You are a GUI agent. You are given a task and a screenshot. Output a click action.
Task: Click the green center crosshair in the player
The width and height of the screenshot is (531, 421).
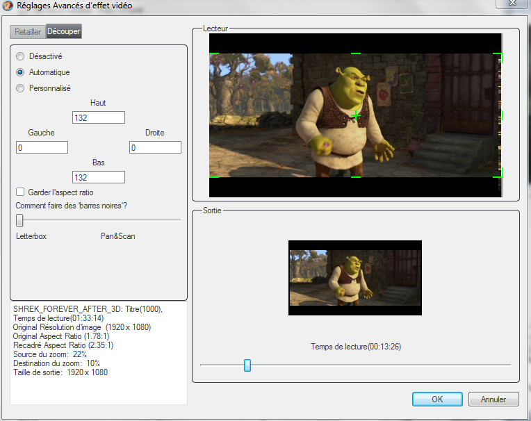[356, 115]
